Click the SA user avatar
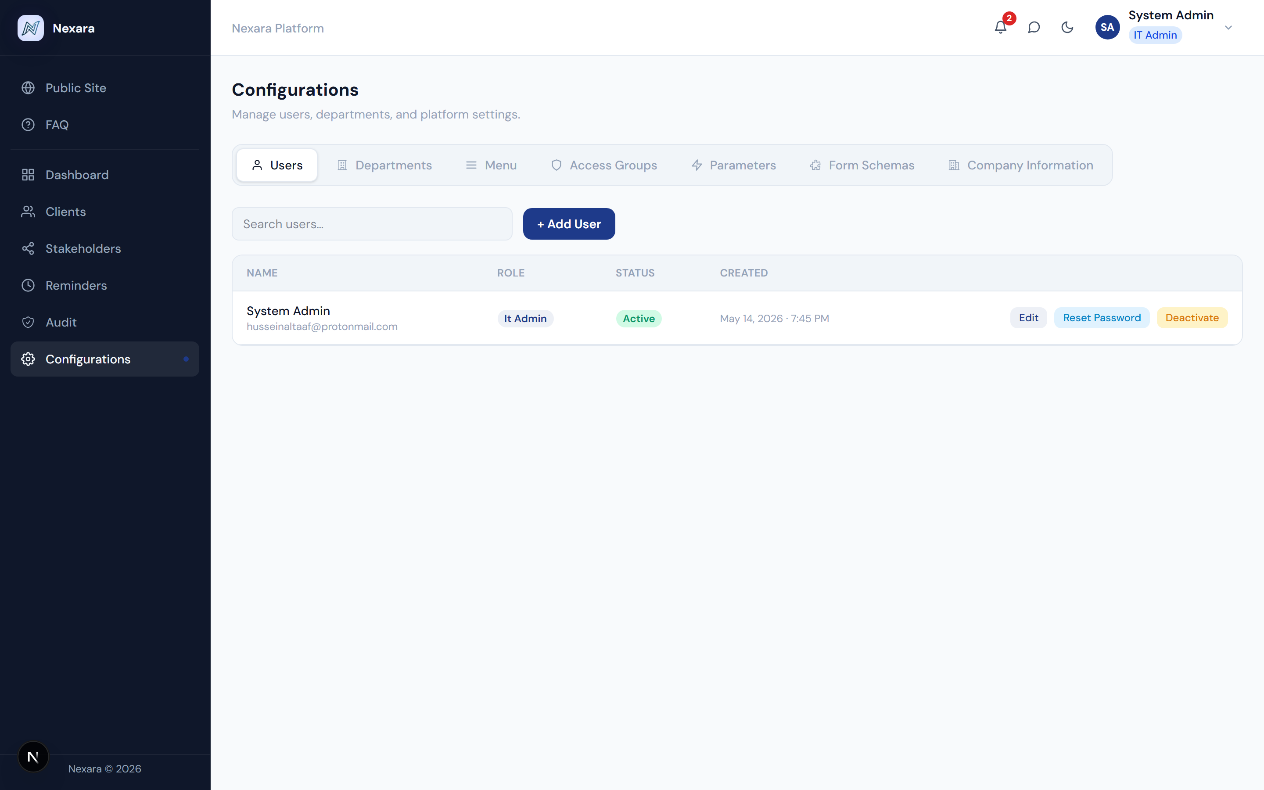 1107,27
